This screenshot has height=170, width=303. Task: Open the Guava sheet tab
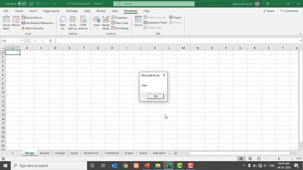tap(143, 153)
